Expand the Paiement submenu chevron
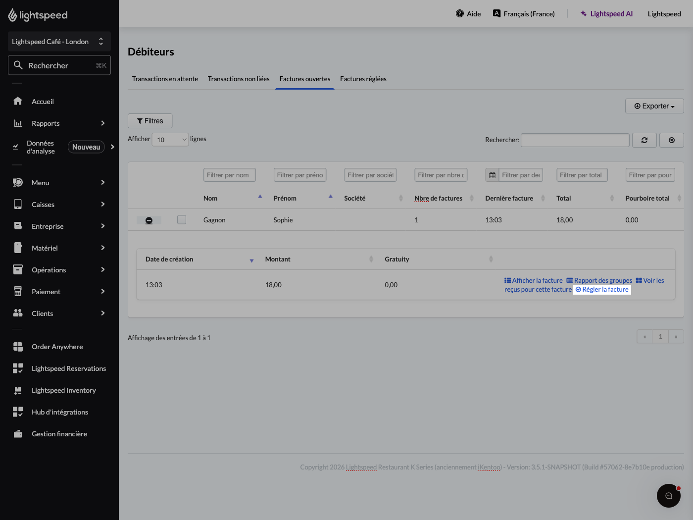This screenshot has height=520, width=693. pos(103,291)
